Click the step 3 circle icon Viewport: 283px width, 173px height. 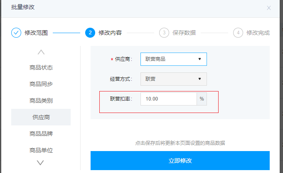(164, 33)
